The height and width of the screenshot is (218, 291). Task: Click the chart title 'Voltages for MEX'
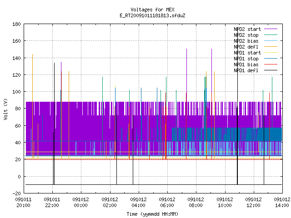[152, 10]
